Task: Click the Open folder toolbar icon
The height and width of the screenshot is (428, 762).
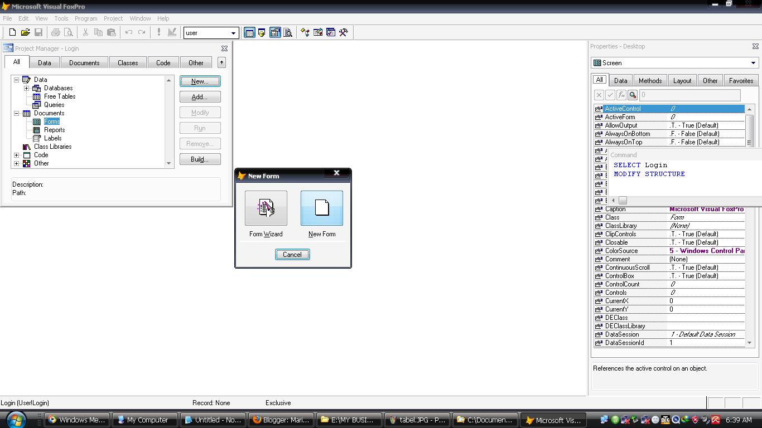Action: pyautogui.click(x=25, y=33)
